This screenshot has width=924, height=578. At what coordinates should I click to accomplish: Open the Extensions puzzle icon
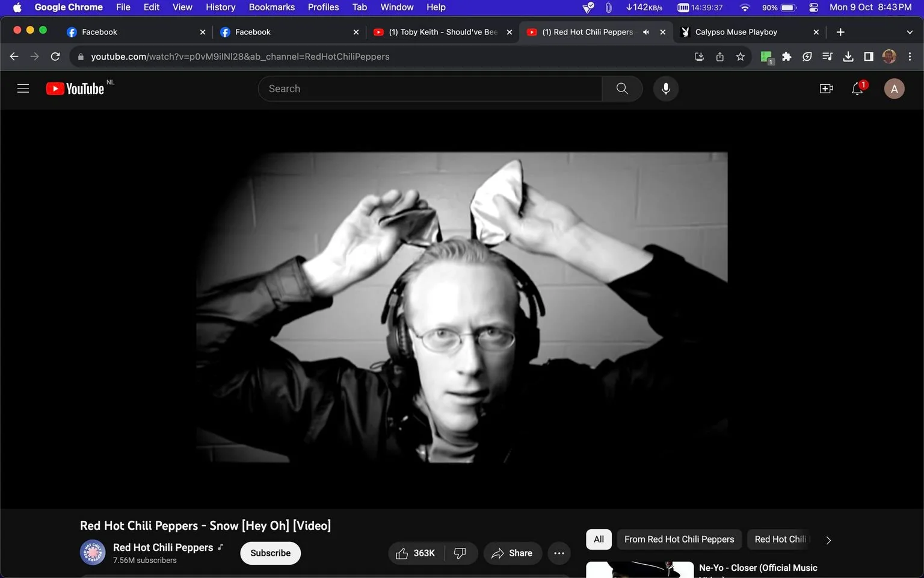tap(786, 57)
